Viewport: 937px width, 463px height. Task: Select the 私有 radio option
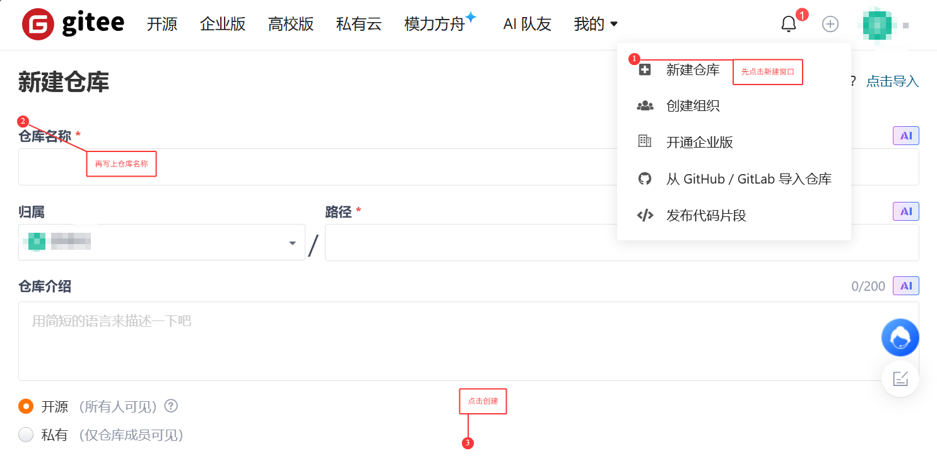pyautogui.click(x=26, y=435)
